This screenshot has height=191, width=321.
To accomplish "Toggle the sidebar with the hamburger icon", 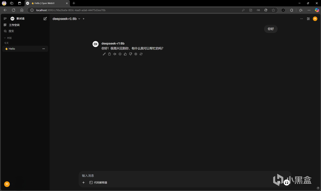I will tap(5, 18).
